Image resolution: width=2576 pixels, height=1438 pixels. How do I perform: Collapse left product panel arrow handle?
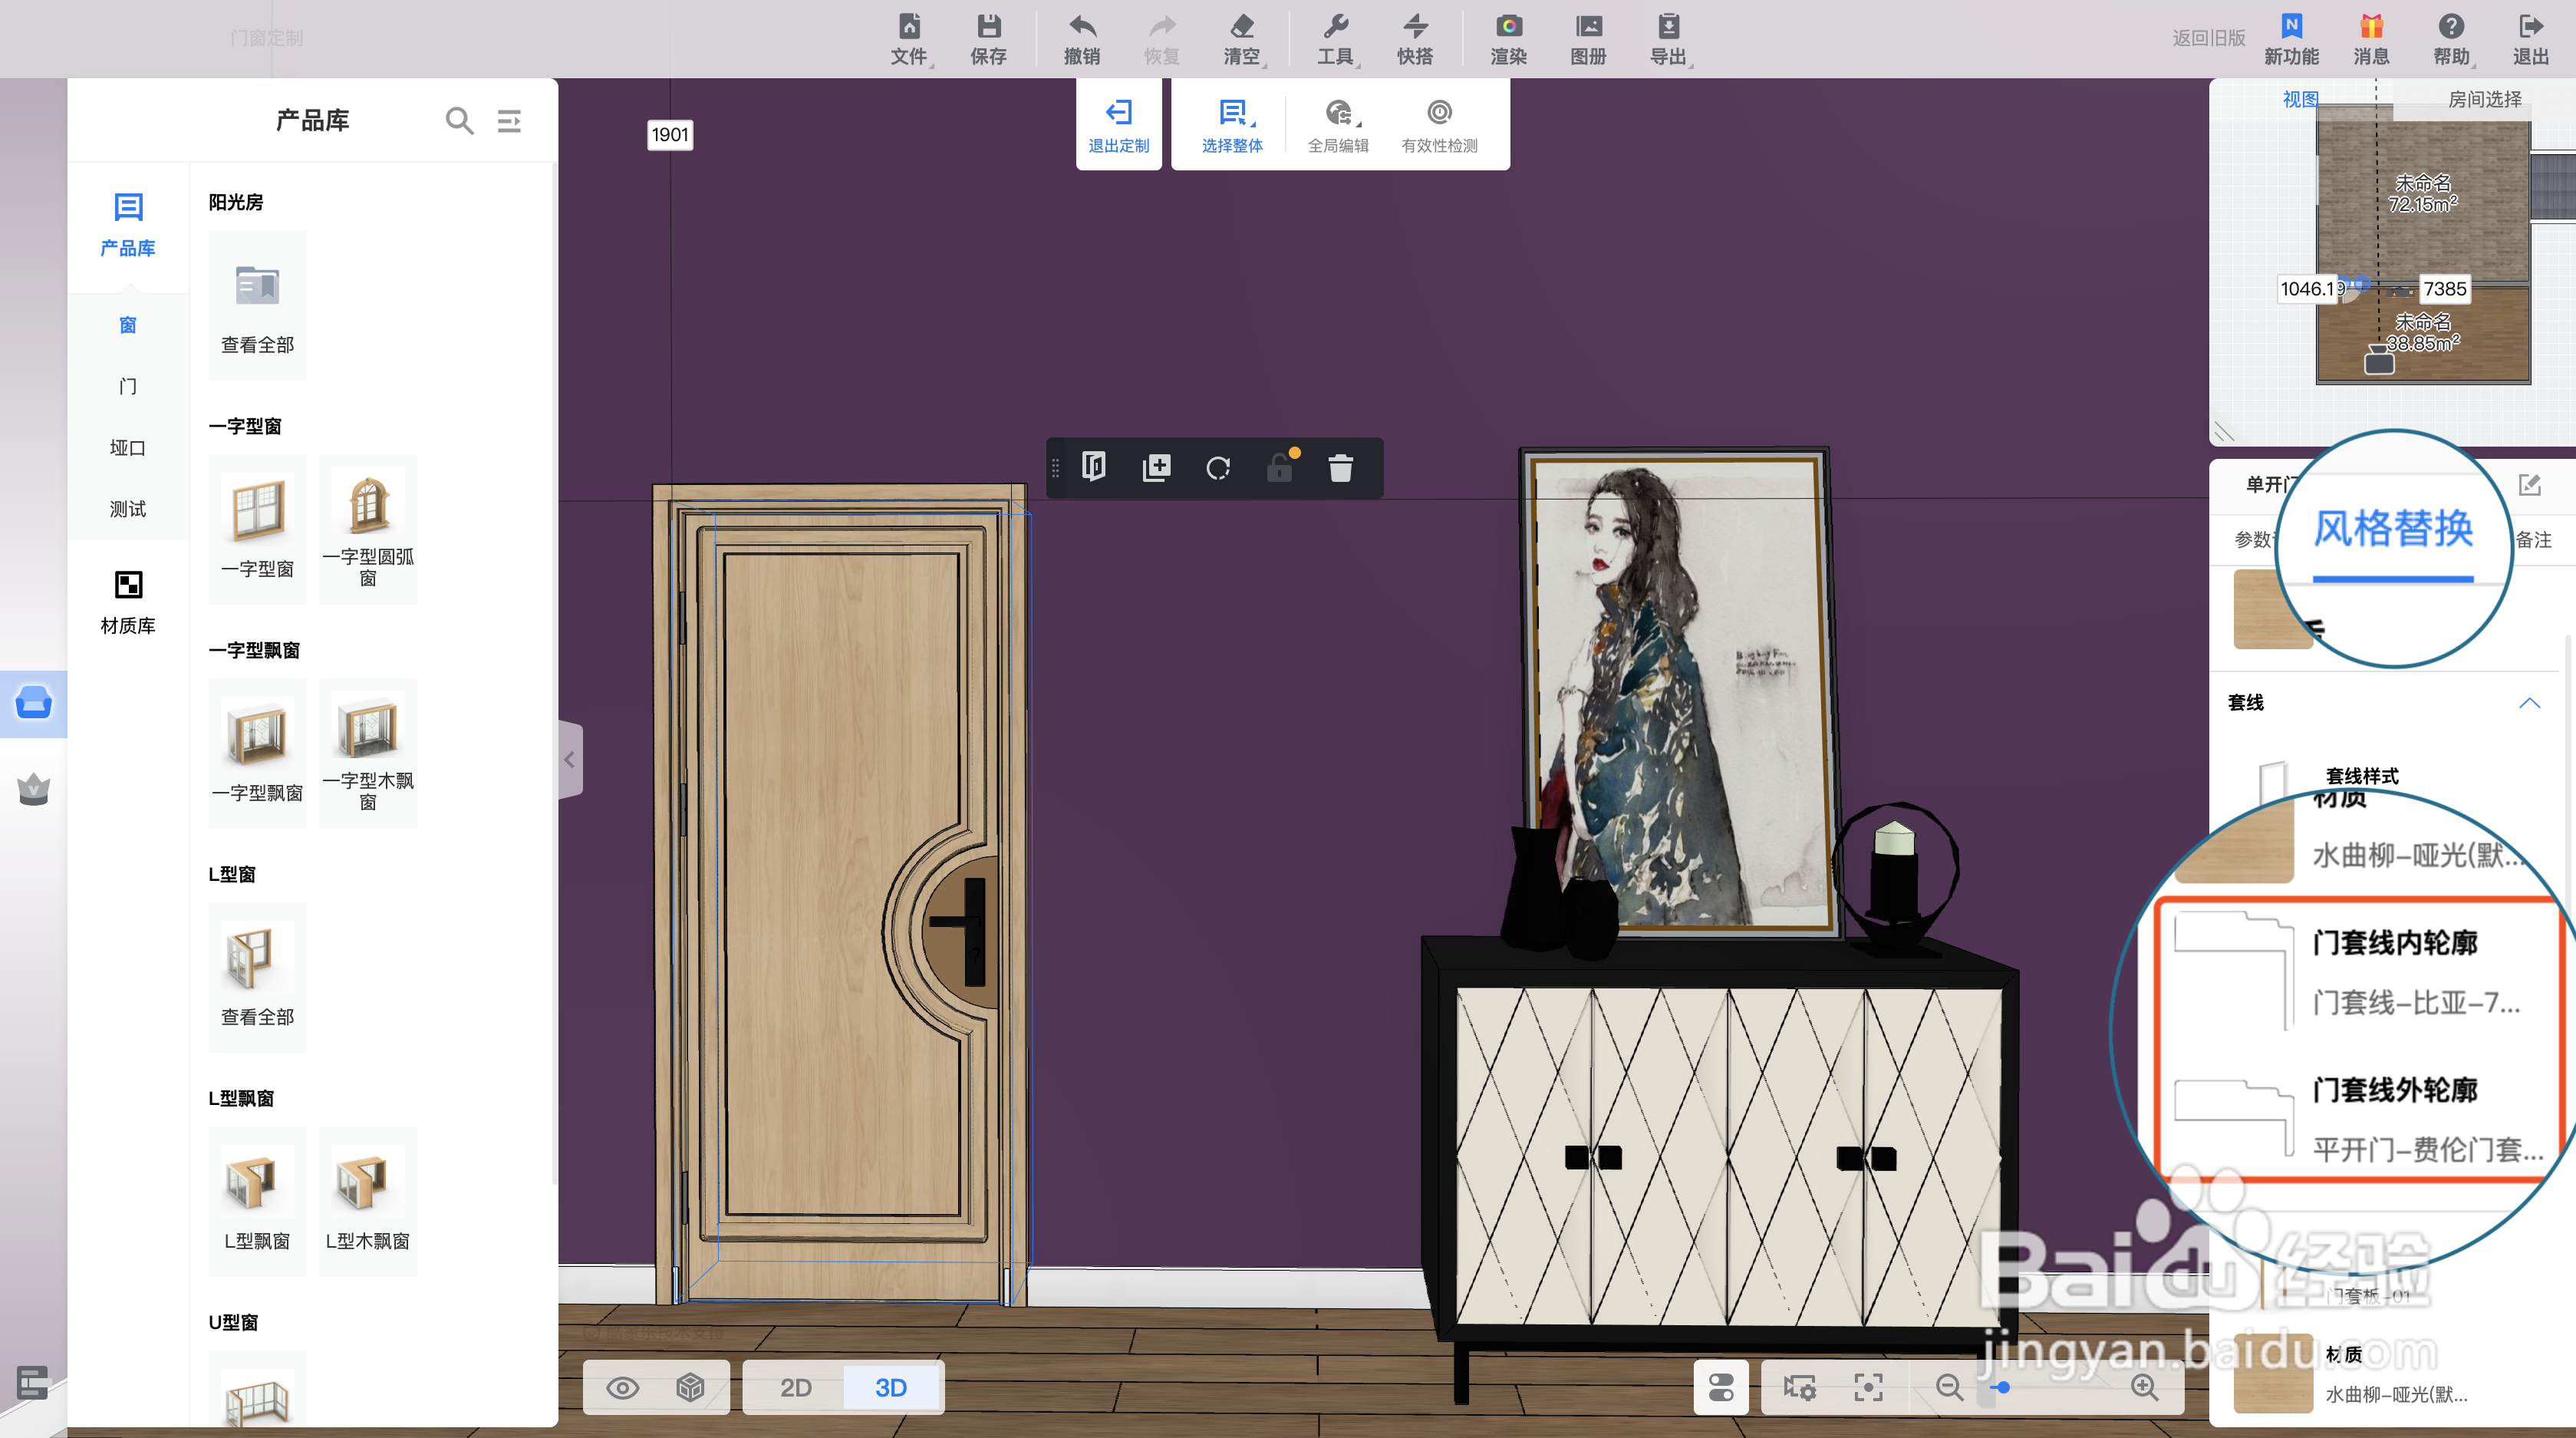569,759
